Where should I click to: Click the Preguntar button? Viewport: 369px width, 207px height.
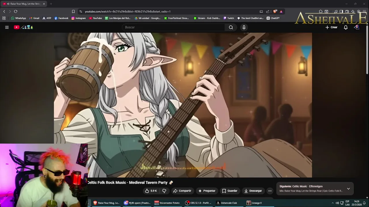pos(207,191)
